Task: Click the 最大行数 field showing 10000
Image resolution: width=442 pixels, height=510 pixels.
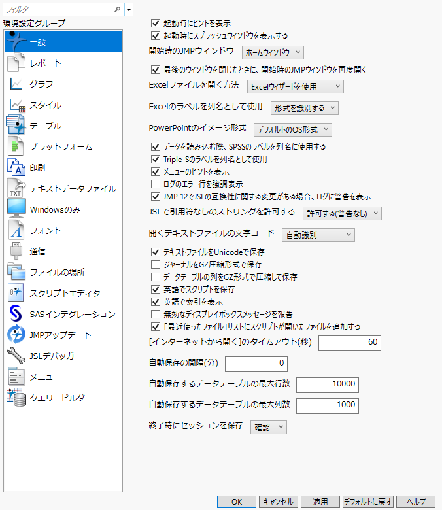Action: [328, 385]
